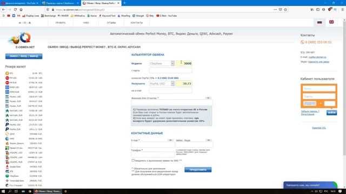
Task: Click the Логин field in user cabinet
Action: click(319, 88)
